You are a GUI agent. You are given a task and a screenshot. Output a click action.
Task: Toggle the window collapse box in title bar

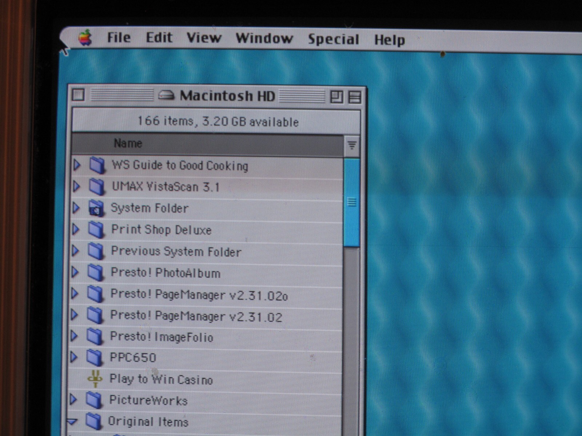pyautogui.click(x=355, y=97)
